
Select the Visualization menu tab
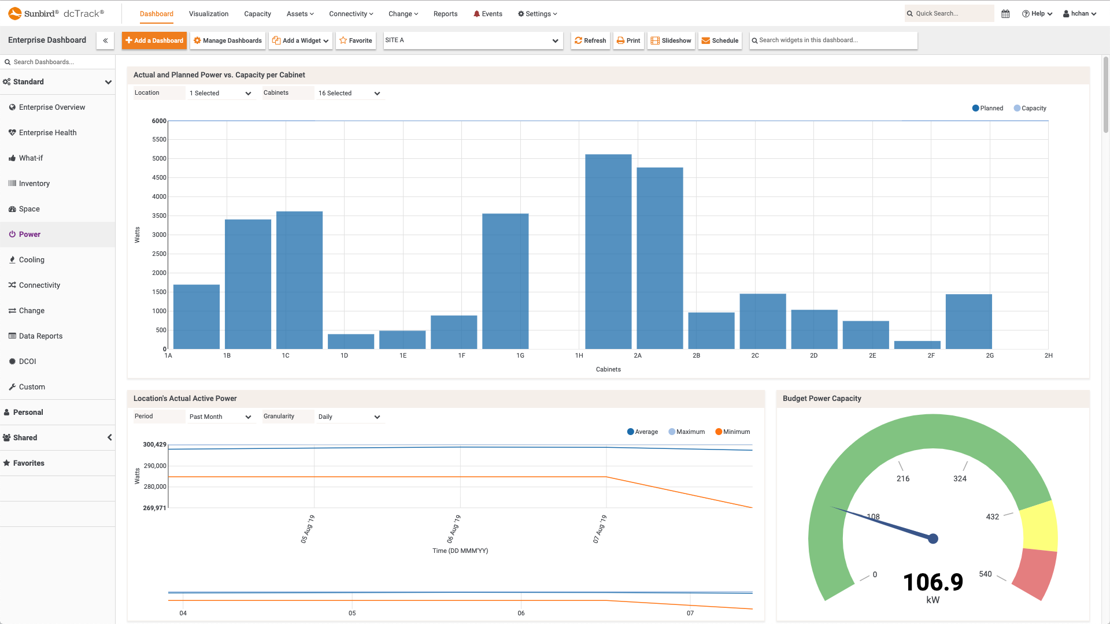click(208, 14)
